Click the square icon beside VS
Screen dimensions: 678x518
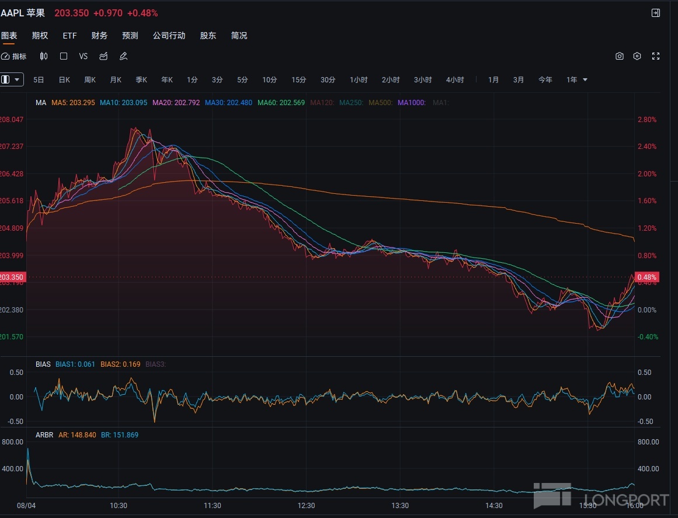pyautogui.click(x=64, y=57)
